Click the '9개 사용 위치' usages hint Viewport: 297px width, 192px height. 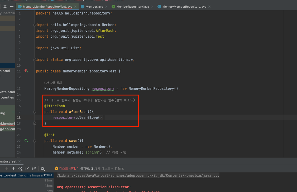click(53, 83)
